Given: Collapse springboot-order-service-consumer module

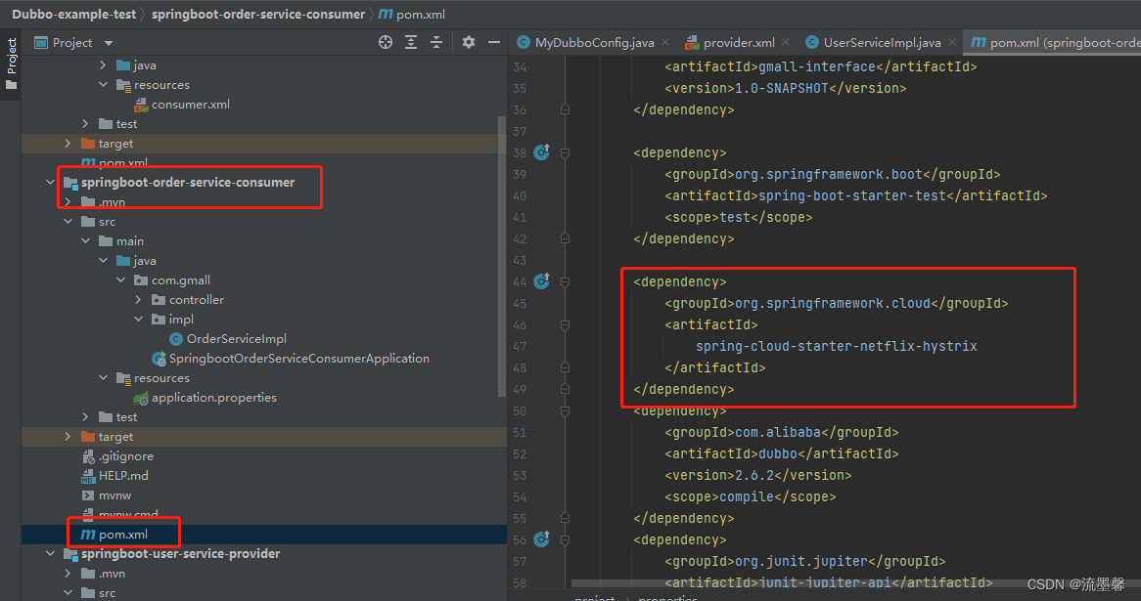Looking at the screenshot, I should pyautogui.click(x=50, y=182).
